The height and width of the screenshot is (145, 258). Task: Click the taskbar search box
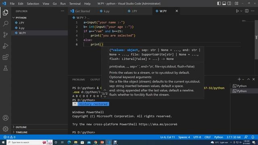point(29,142)
